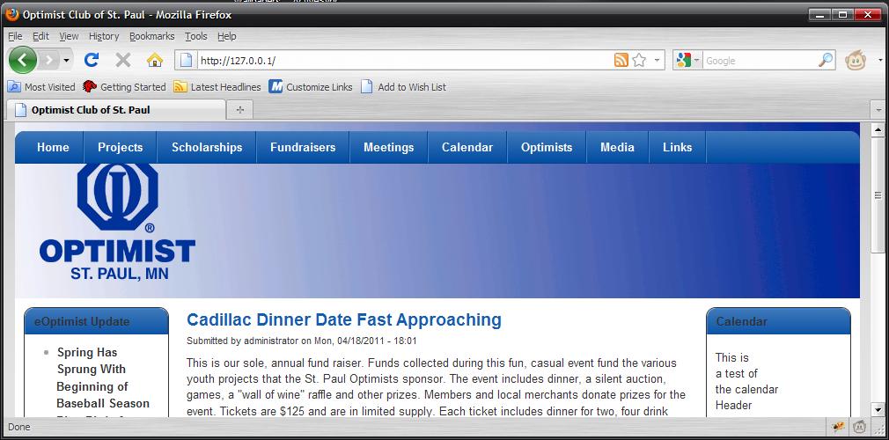Open the File menu

[x=15, y=36]
